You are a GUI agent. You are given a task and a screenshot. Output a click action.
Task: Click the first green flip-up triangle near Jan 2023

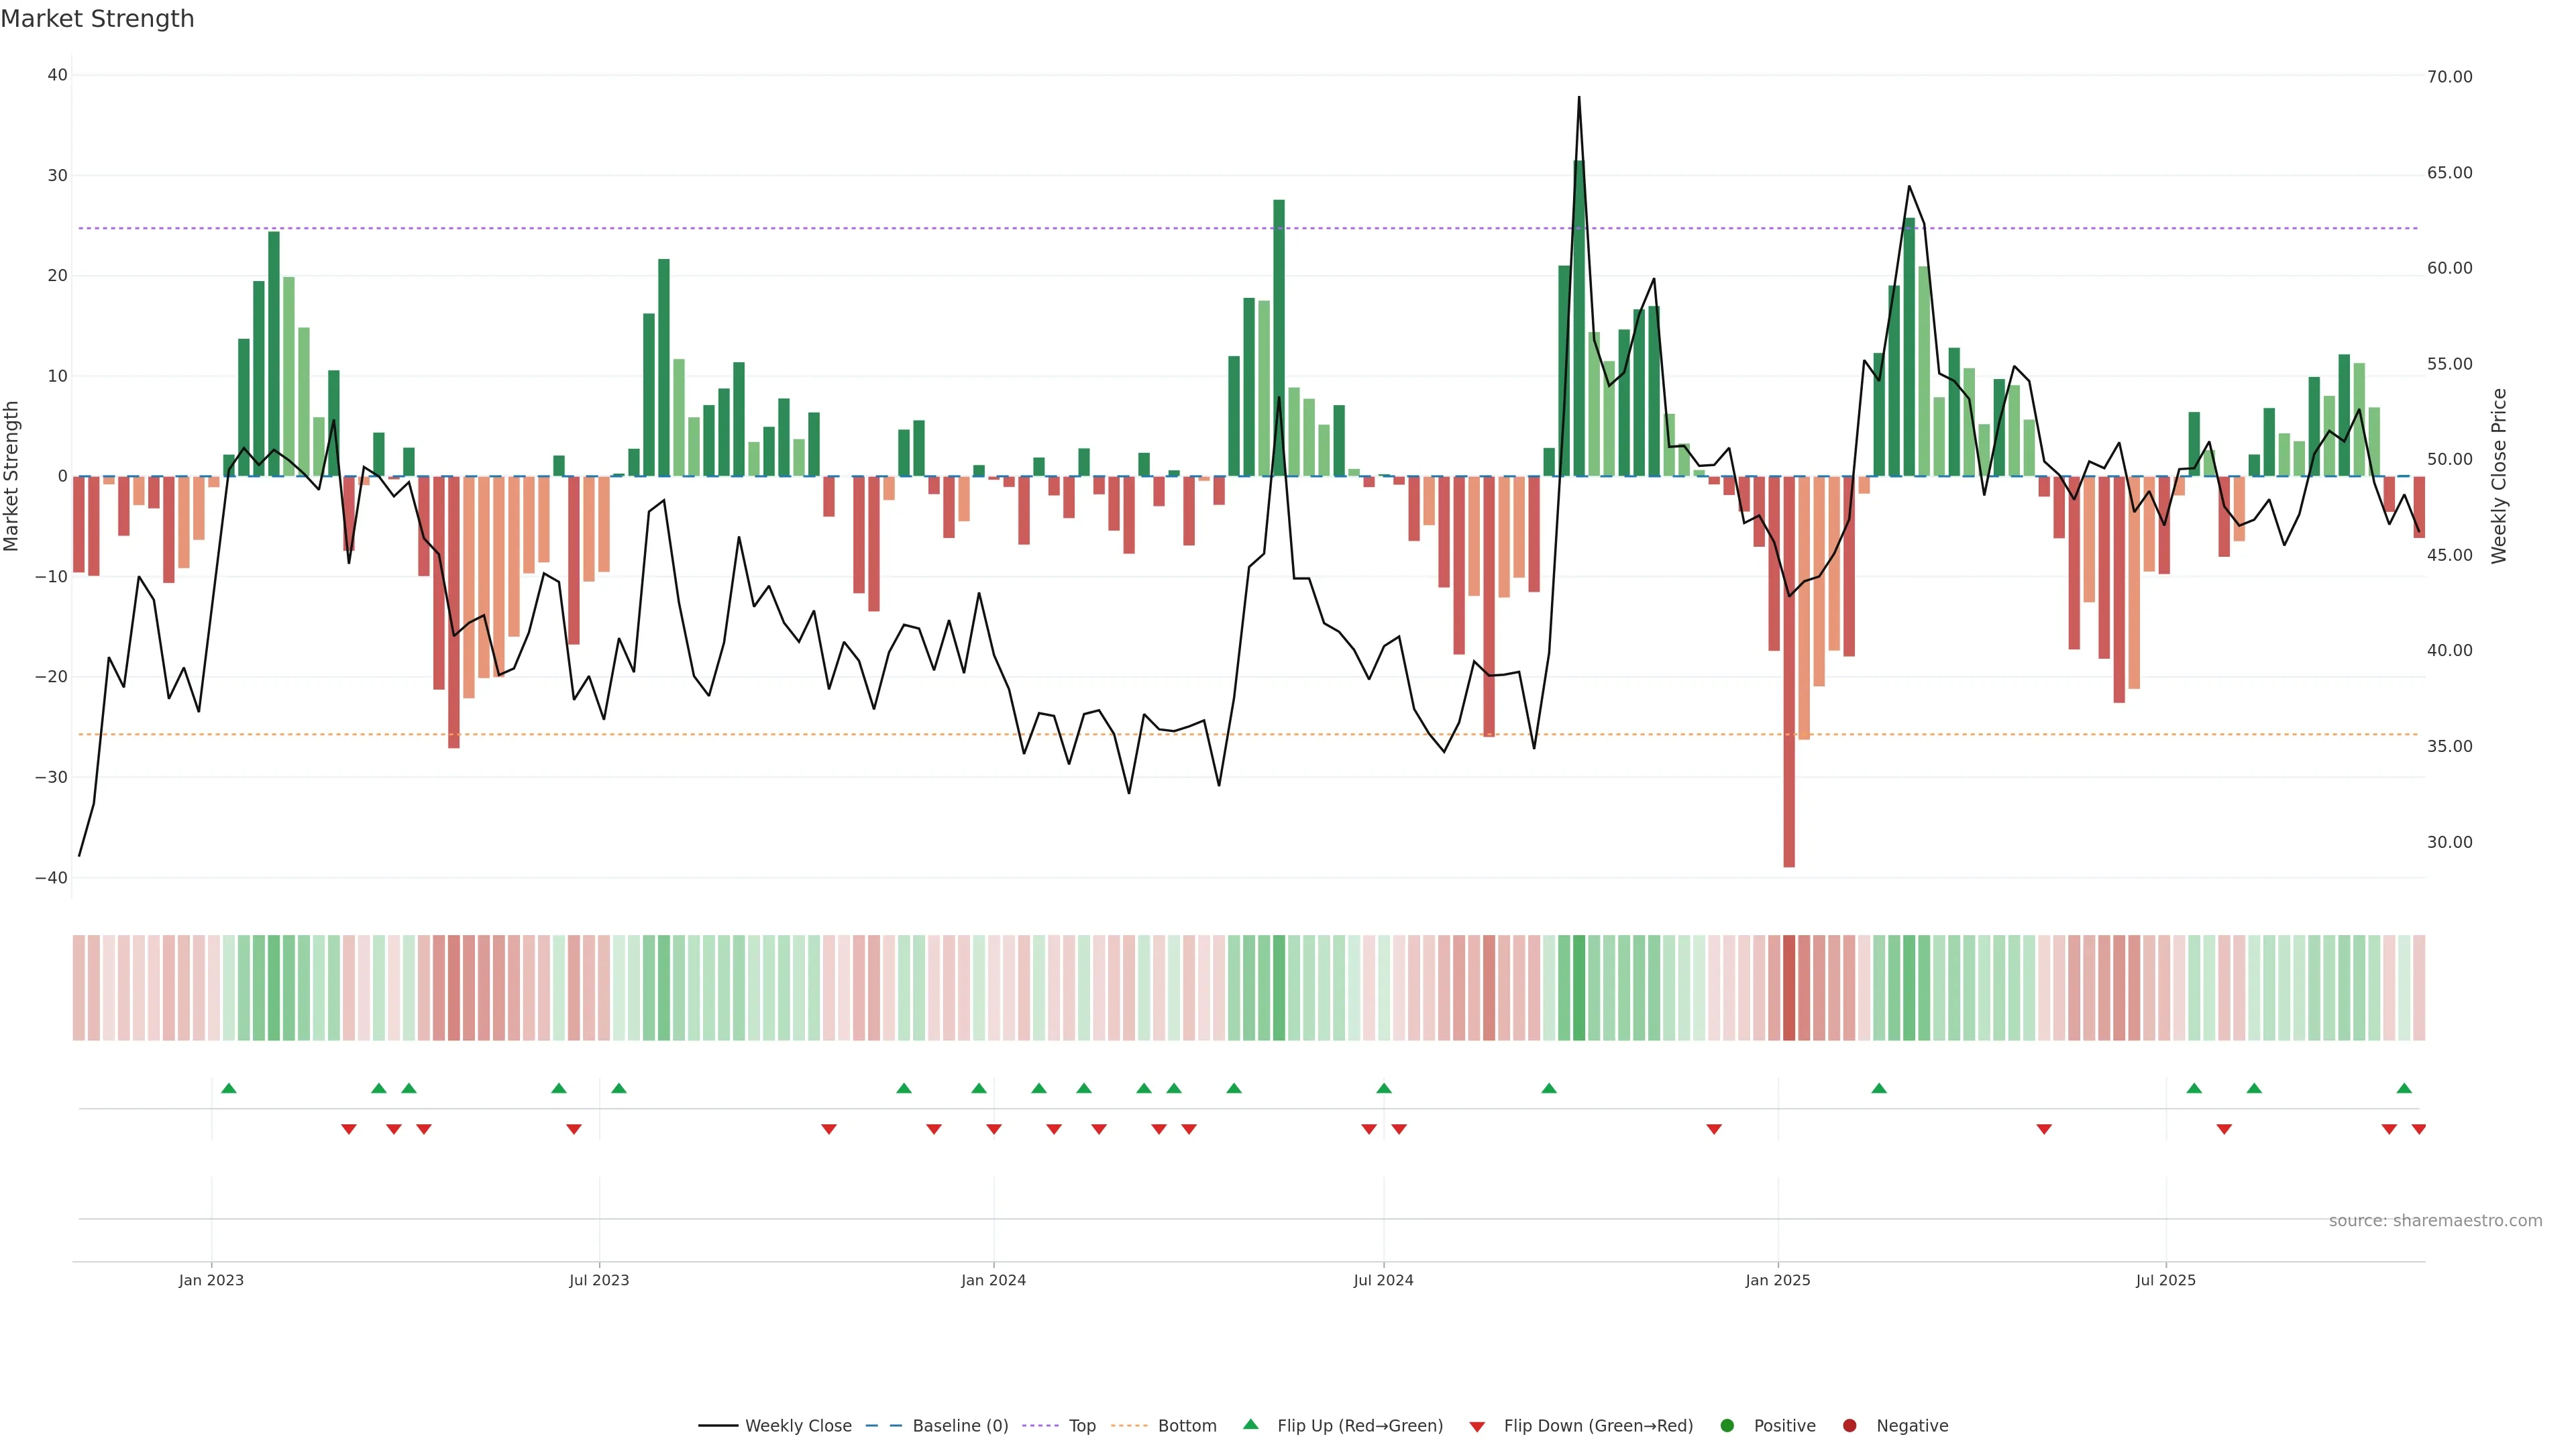229,1088
